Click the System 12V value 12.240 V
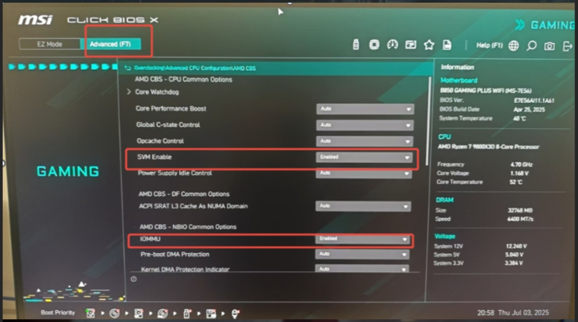This screenshot has width=578, height=322. (516, 246)
